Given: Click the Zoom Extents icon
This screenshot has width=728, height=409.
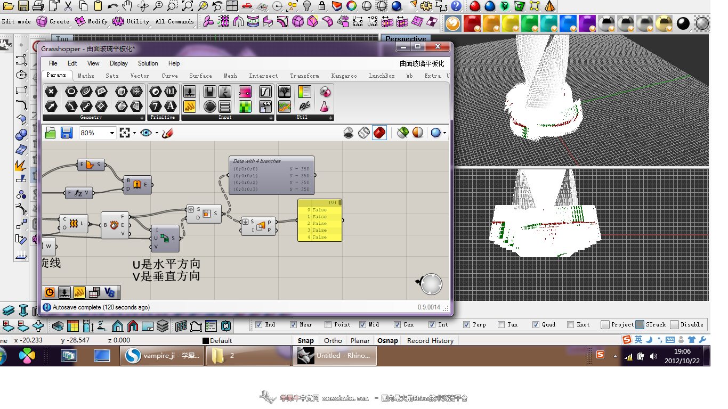Looking at the screenshot, I should tap(188, 6).
